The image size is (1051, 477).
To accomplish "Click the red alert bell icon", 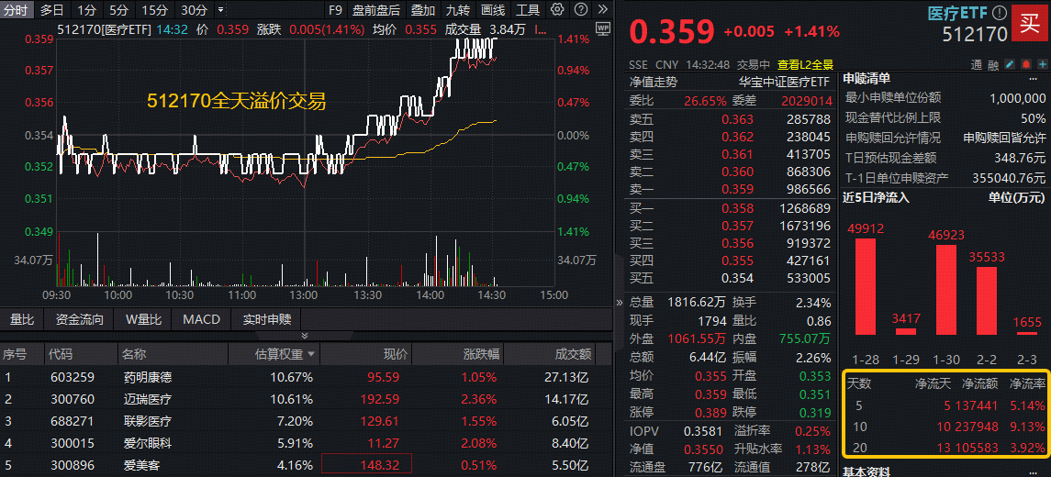I will pos(1025,65).
